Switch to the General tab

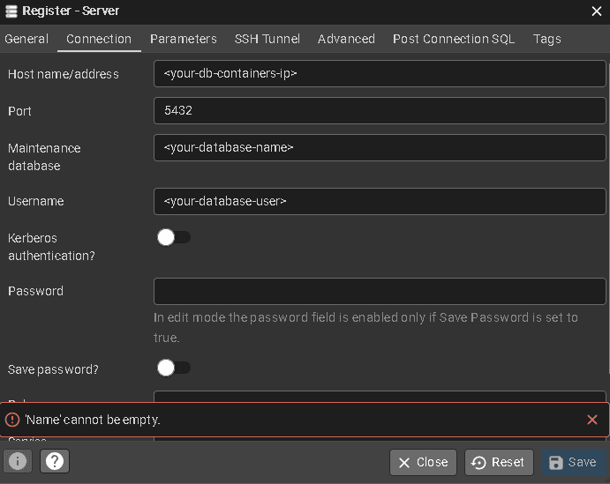point(26,39)
